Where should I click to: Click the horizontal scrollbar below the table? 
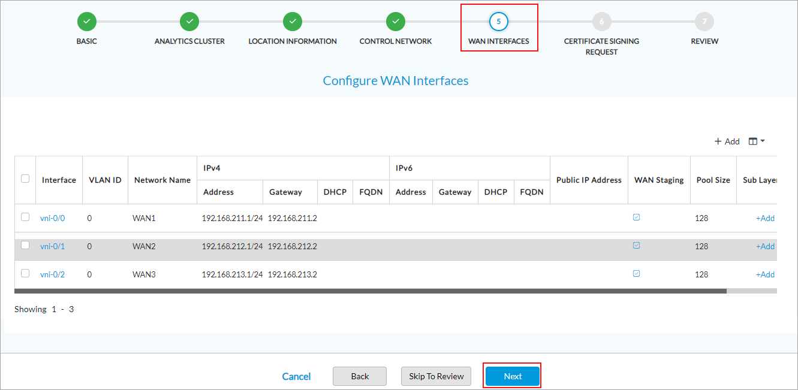pos(370,290)
